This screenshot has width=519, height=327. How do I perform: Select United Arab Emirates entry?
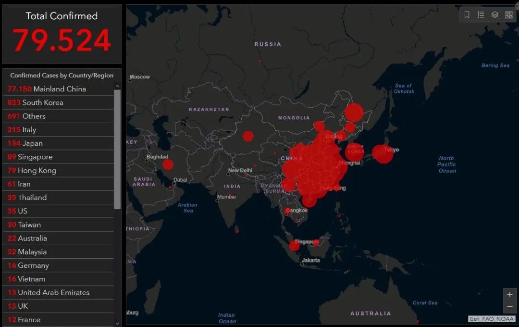click(x=58, y=292)
